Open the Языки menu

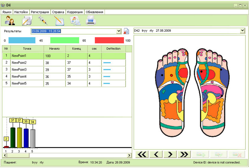(7, 12)
